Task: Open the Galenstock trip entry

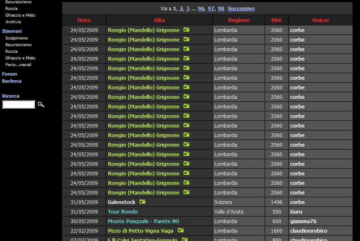Action: pyautogui.click(x=121, y=202)
